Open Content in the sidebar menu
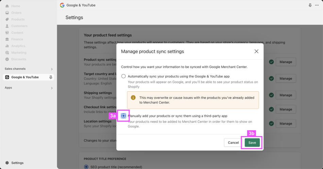This screenshot has width=323, height=169. (x=17, y=33)
